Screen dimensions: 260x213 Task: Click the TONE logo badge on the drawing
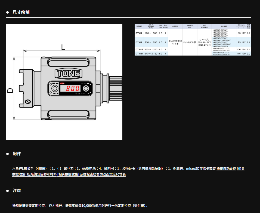(x=68, y=73)
